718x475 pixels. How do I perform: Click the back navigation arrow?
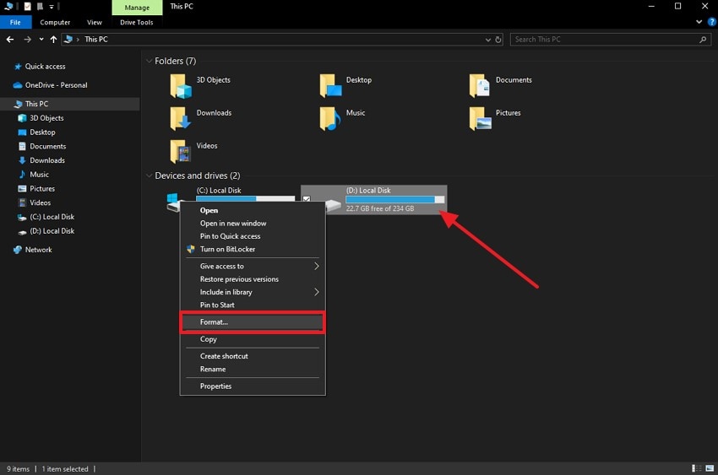pyautogui.click(x=10, y=40)
